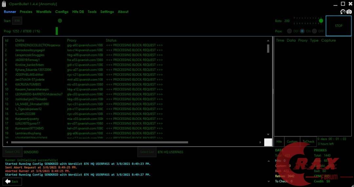Click the up arrow of data list scrollbar
Screen dimensions: 354x187
[x=268, y=41]
